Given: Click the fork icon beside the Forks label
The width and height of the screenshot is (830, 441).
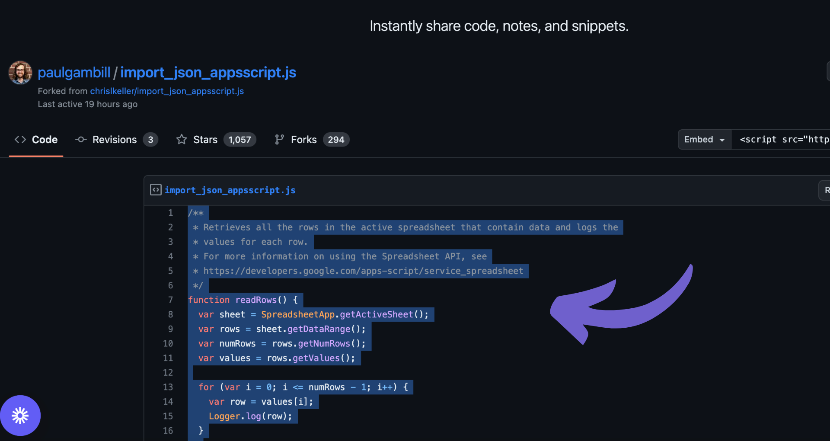Looking at the screenshot, I should (x=278, y=139).
